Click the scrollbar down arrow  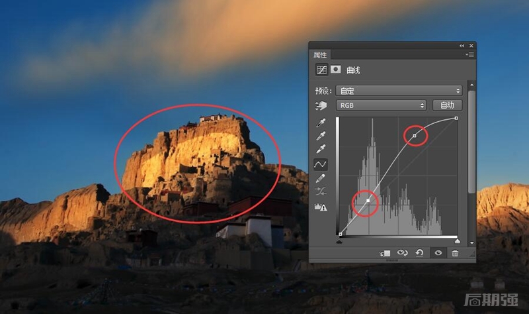(471, 242)
